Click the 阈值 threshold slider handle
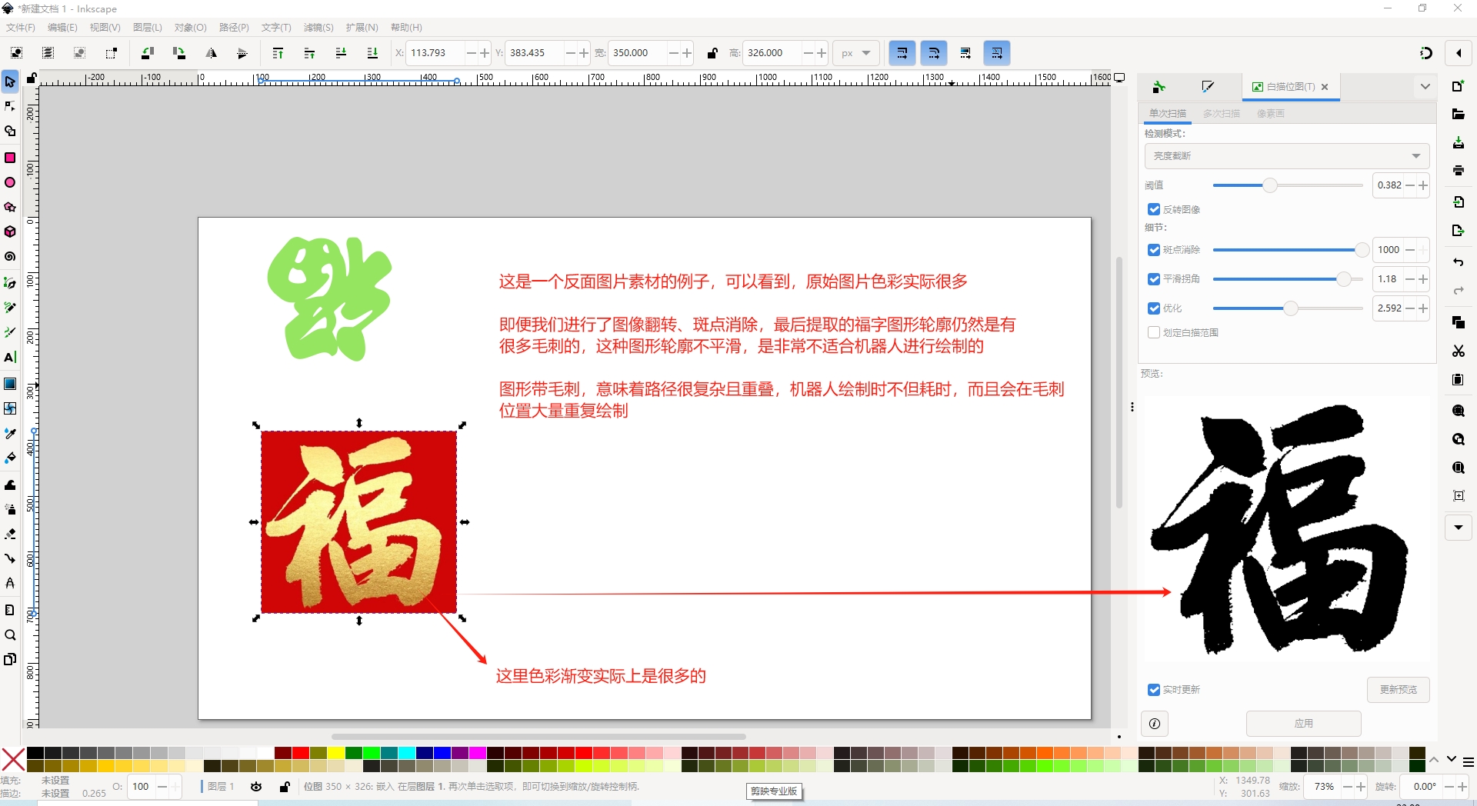Image resolution: width=1477 pixels, height=806 pixels. coord(1269,185)
